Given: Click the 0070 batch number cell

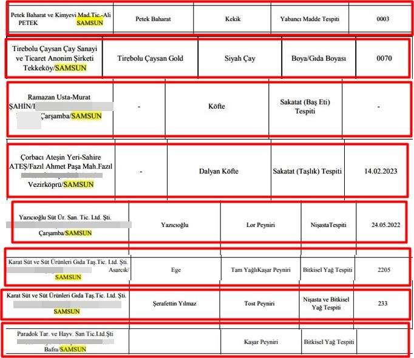Looking at the screenshot, I should coord(383,59).
